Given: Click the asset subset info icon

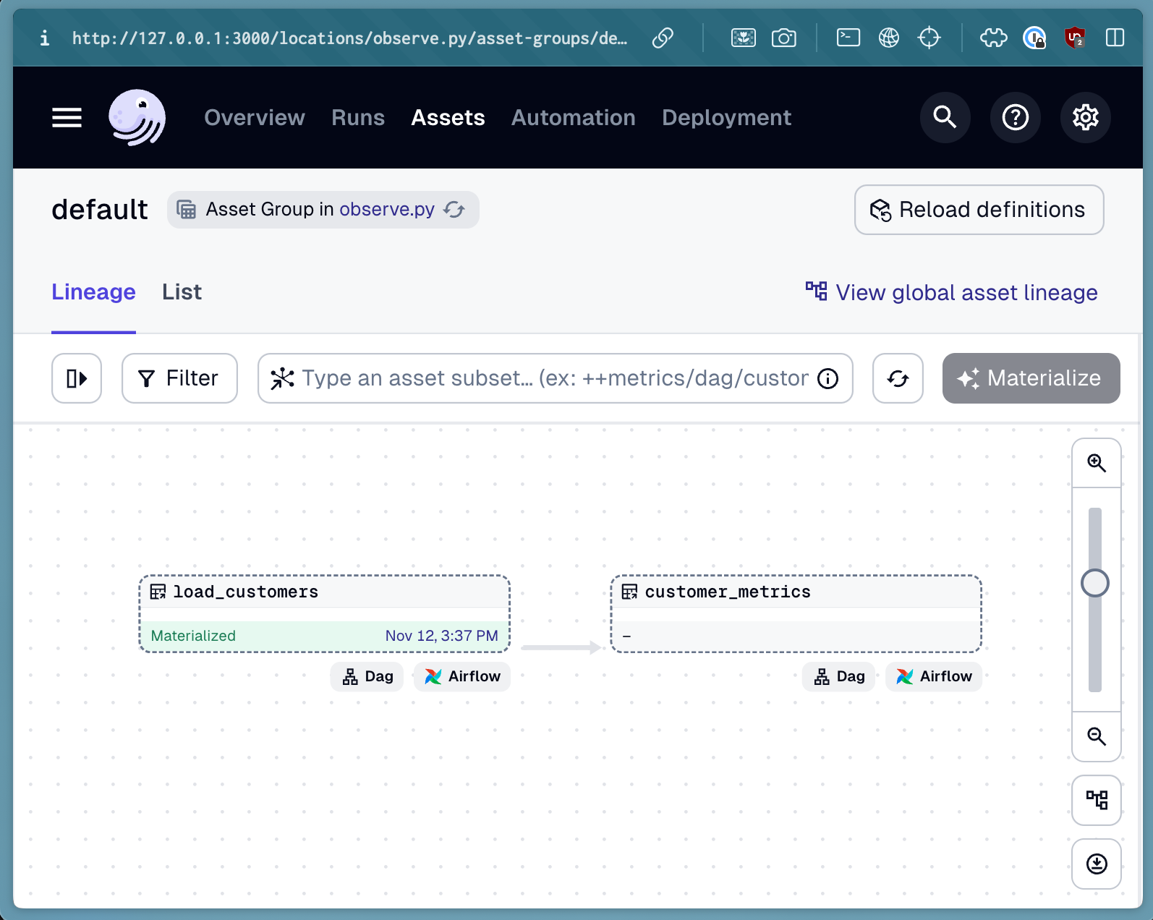Looking at the screenshot, I should 828,378.
